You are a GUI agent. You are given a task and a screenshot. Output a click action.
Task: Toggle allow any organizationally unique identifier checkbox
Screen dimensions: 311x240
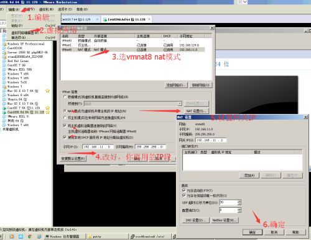point(183,195)
